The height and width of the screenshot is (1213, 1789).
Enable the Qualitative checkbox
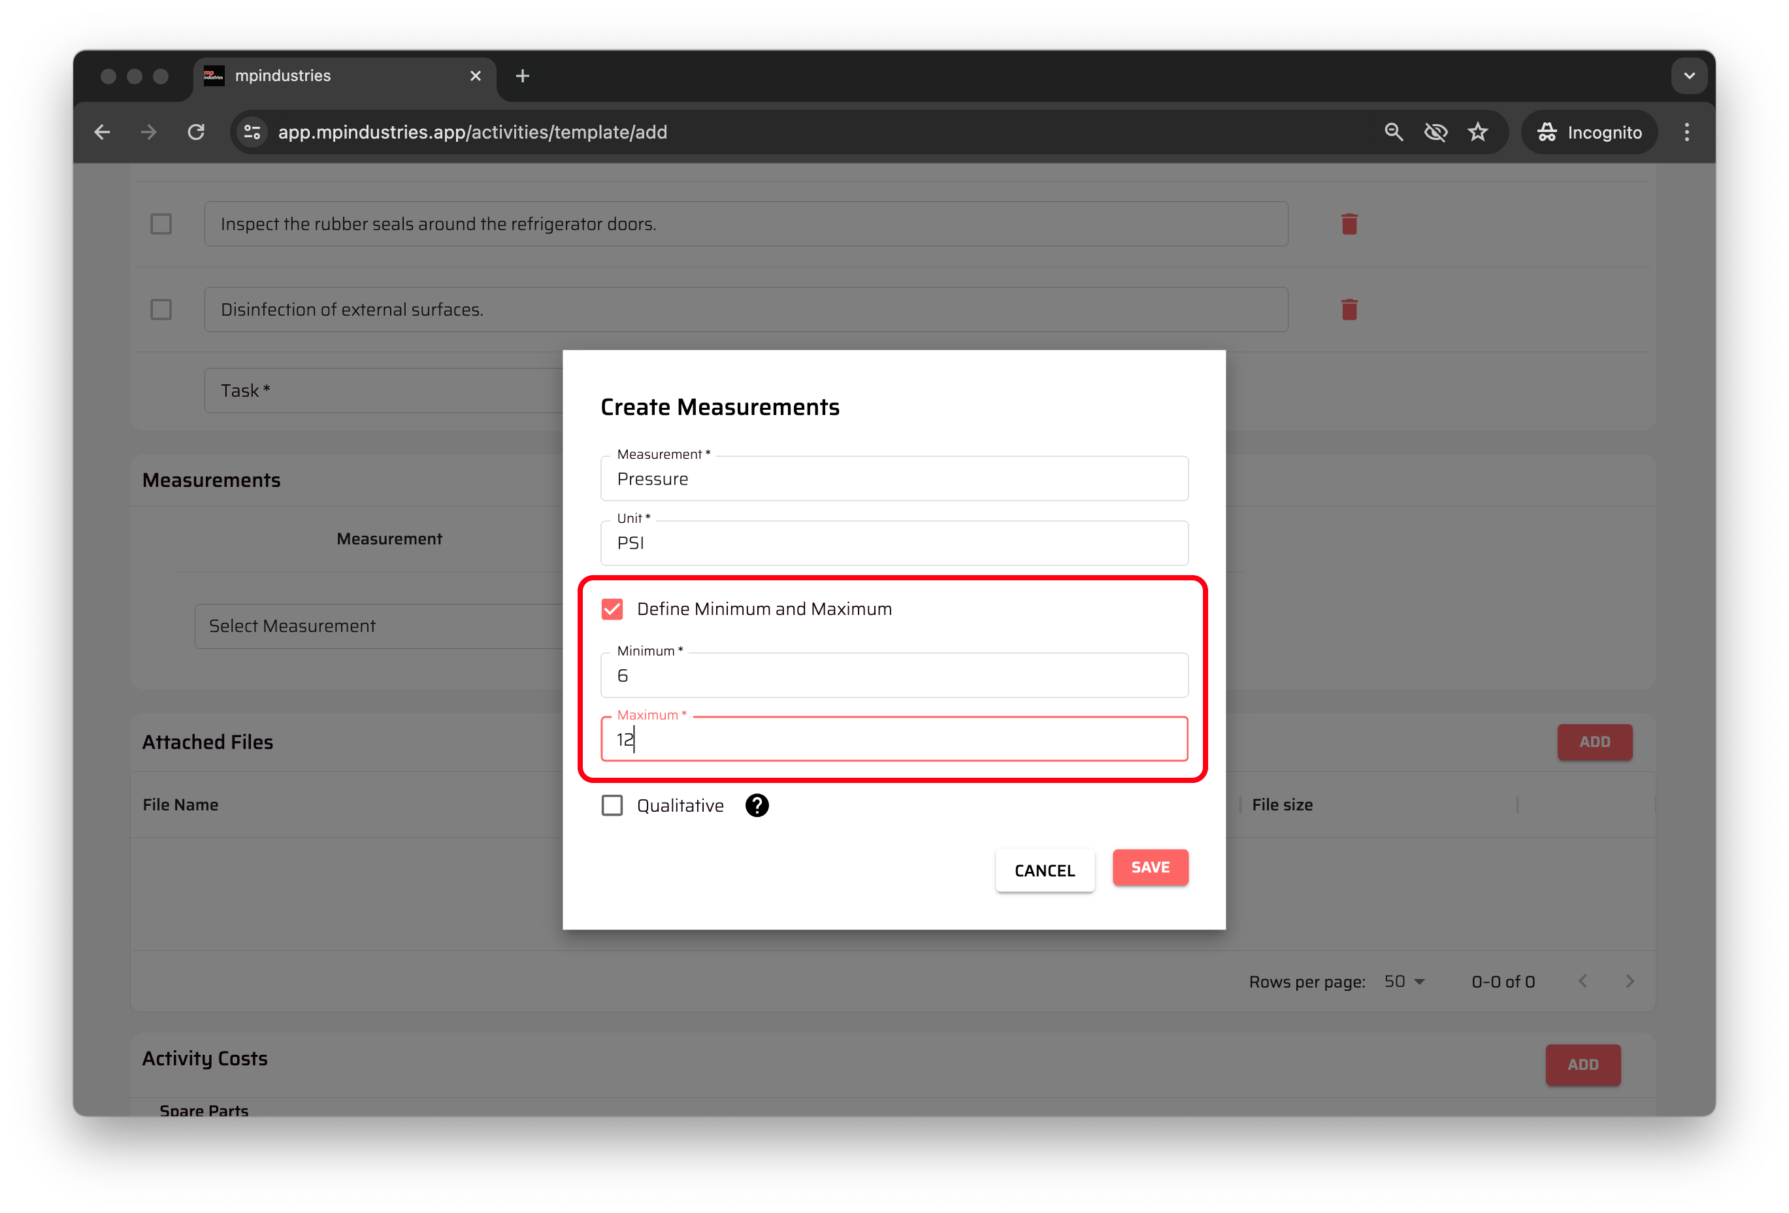[612, 806]
